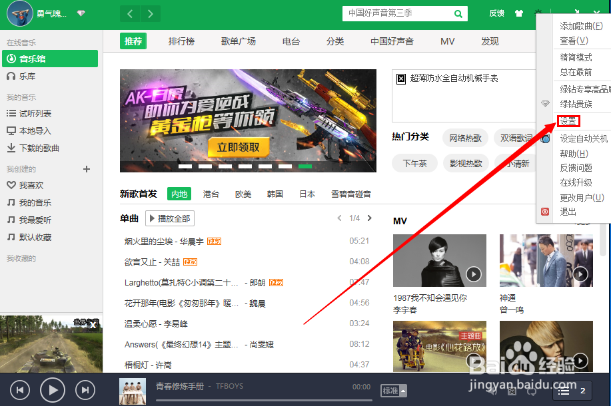Go forward with the right arrow button

click(x=151, y=15)
